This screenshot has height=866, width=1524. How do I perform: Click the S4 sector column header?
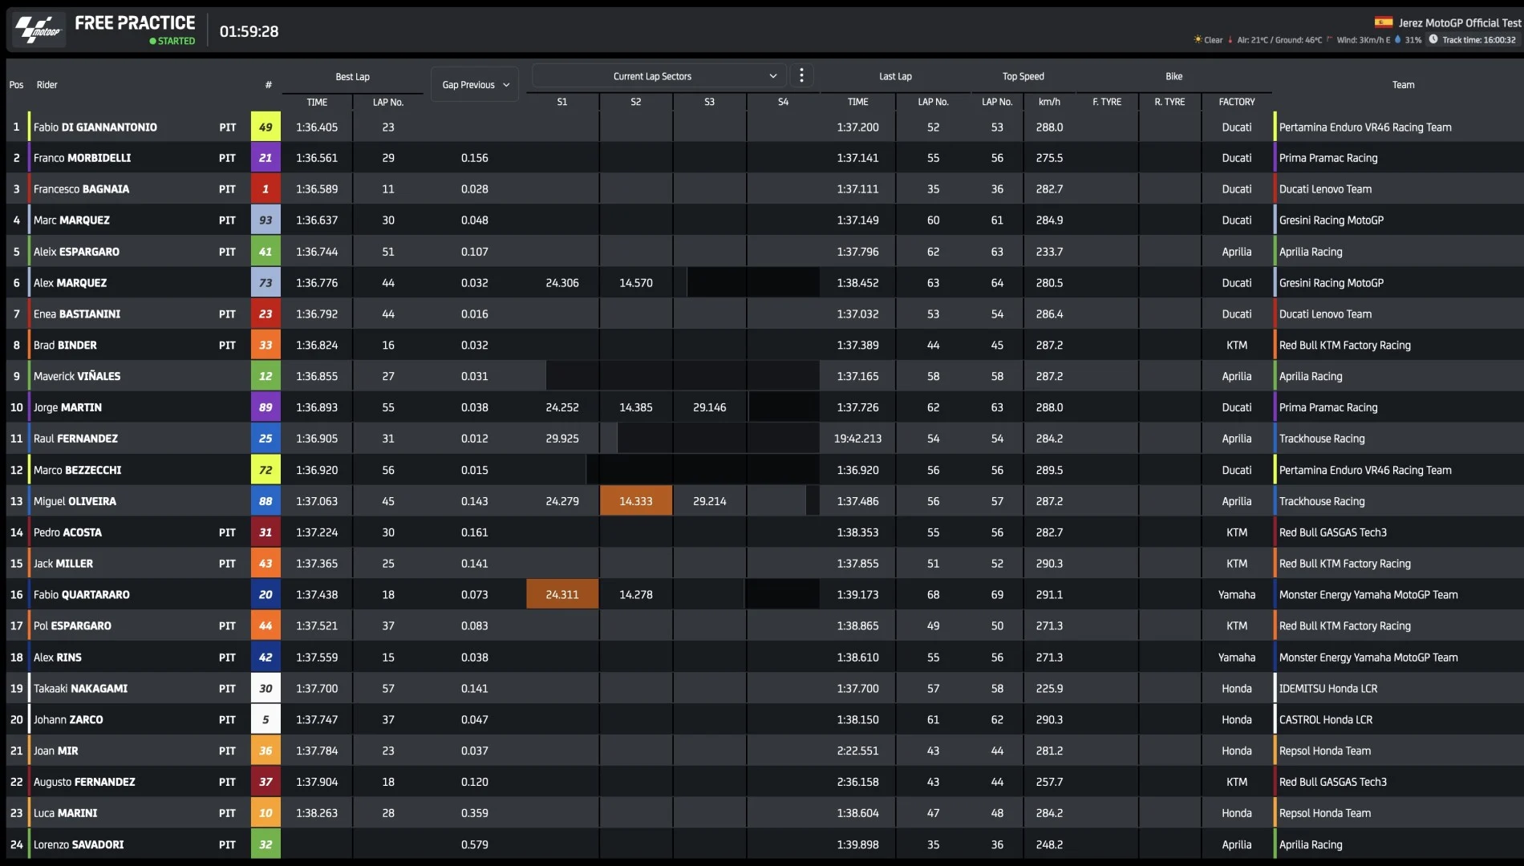pos(783,102)
